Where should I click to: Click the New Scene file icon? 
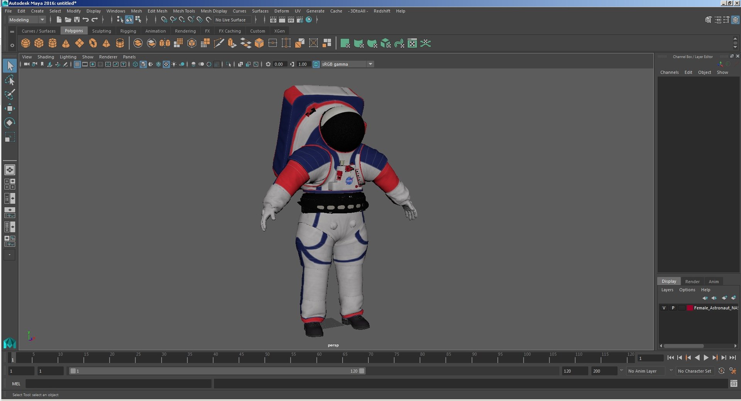pyautogui.click(x=59, y=20)
